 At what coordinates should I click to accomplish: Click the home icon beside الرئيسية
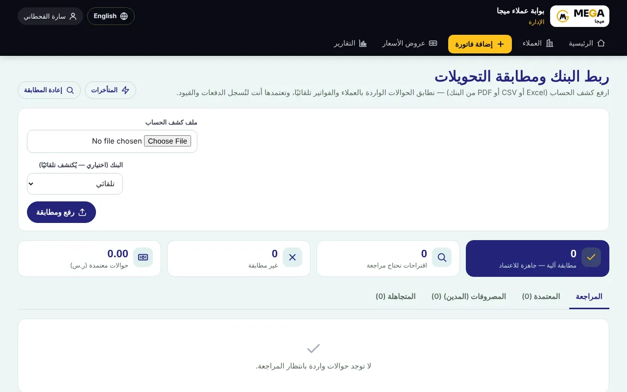coord(601,43)
